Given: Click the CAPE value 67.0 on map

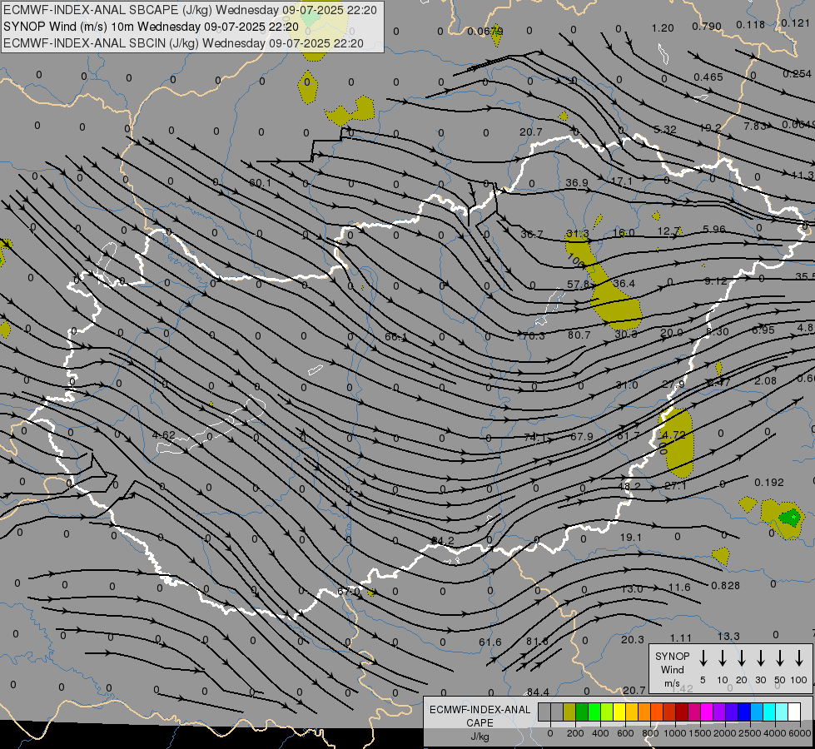Looking at the screenshot, I should (348, 591).
